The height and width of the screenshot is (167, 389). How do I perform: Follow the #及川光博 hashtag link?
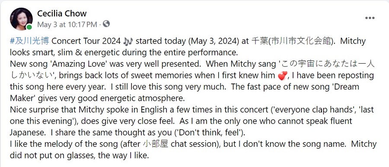click(x=29, y=41)
